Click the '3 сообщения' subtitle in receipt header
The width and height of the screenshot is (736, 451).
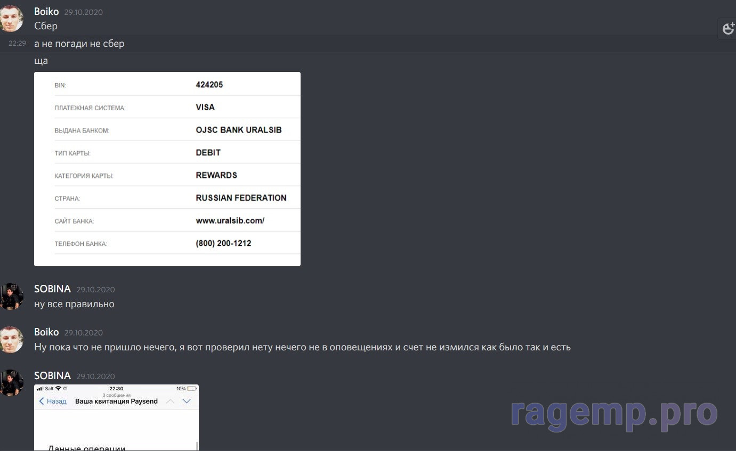[x=116, y=395]
